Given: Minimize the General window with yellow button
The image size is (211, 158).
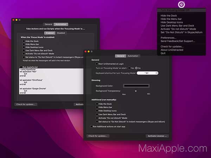Looking at the screenshot, I should [89, 52].
